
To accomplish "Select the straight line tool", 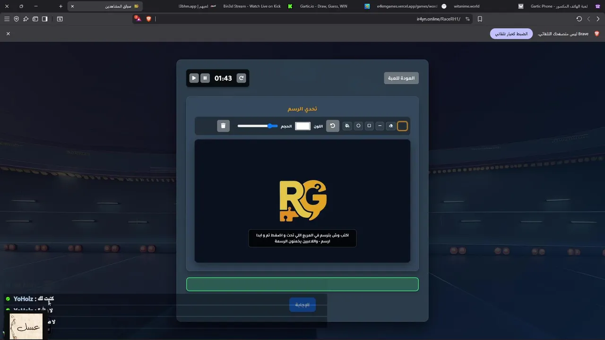I will click(380, 126).
